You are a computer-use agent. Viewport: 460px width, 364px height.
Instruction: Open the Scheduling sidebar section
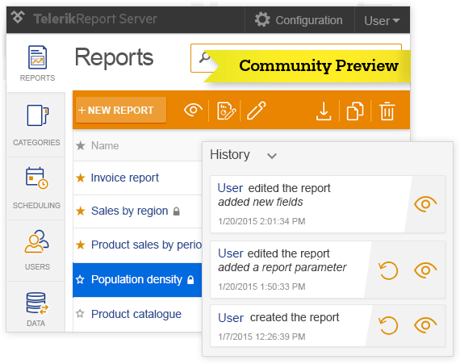[x=36, y=188]
